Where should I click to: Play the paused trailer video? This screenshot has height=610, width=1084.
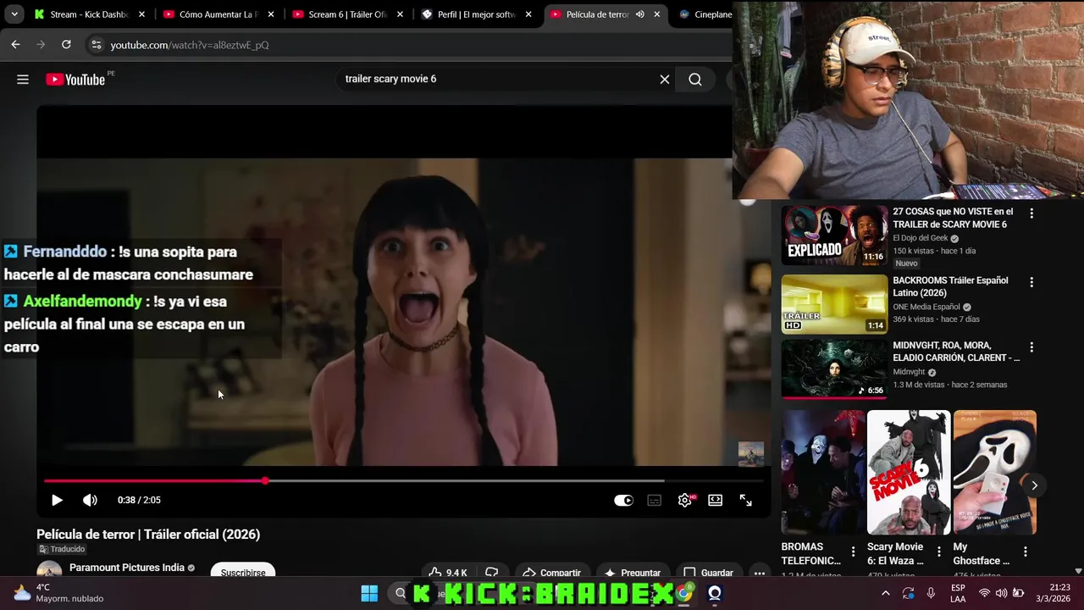57,500
